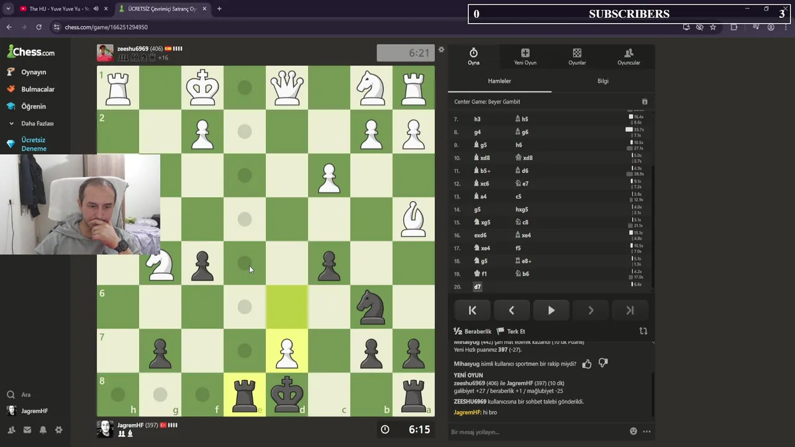This screenshot has width=795, height=447.
Task: Click Ücretsiz Deneme free trial link
Action: [x=32, y=144]
